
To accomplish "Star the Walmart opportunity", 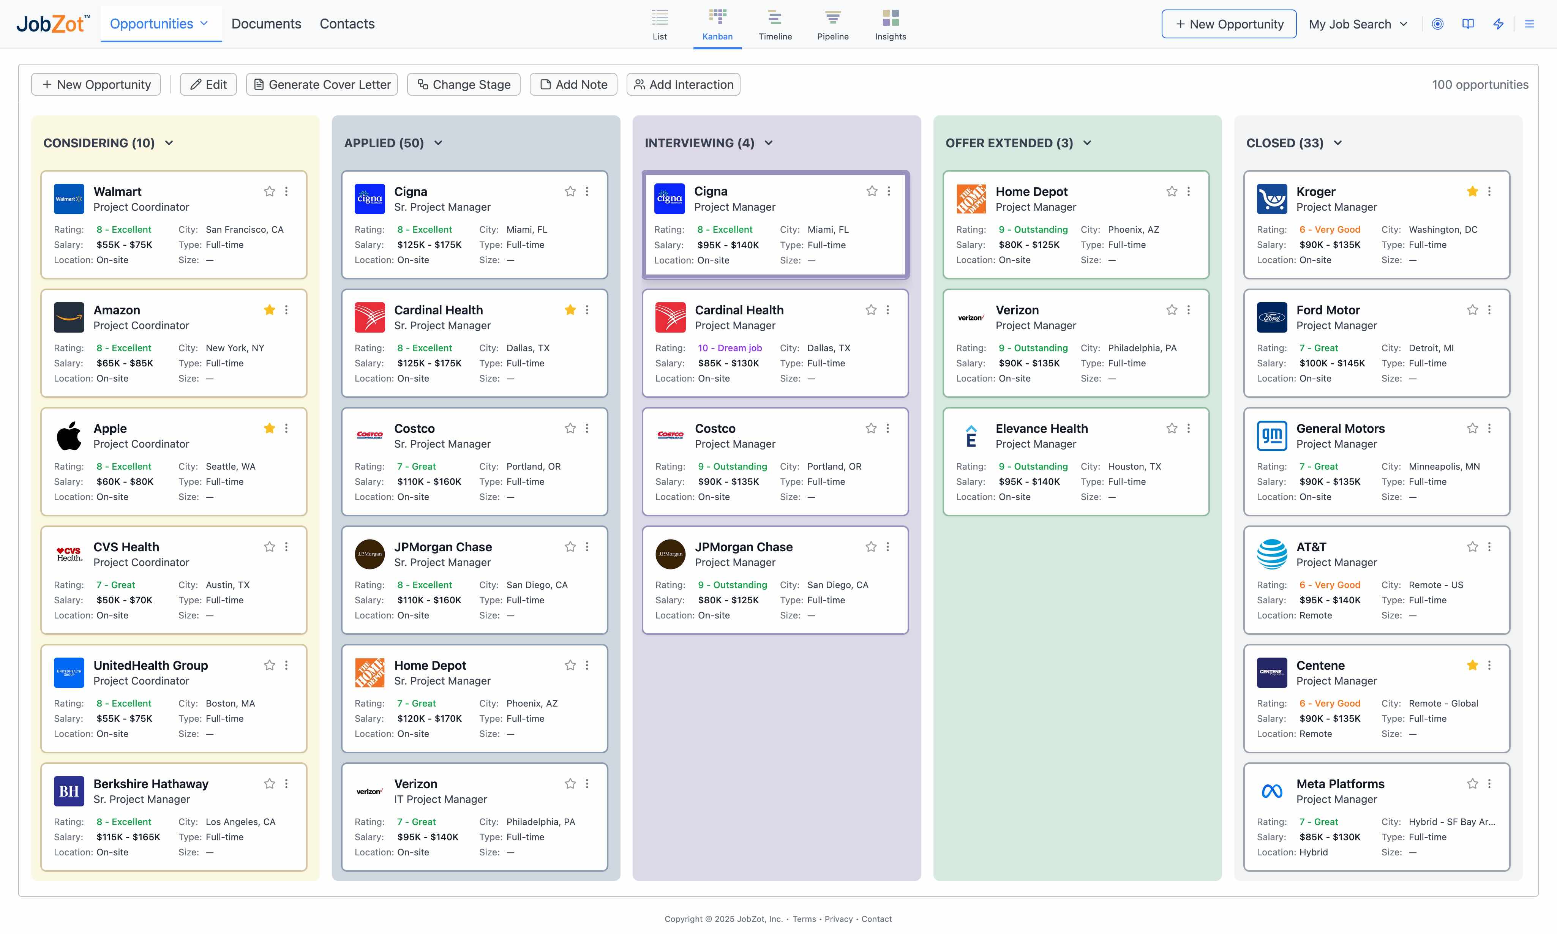I will [x=269, y=191].
